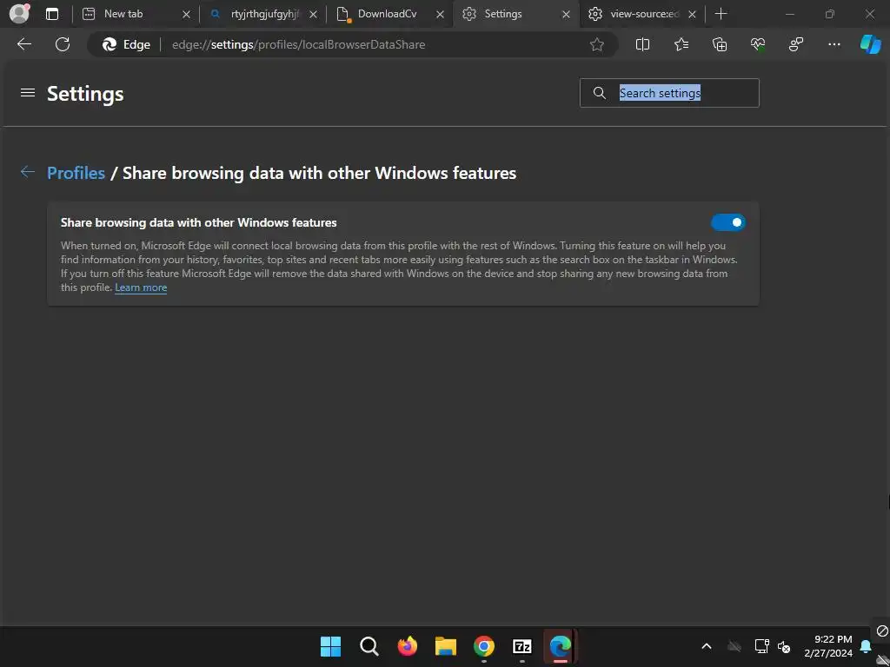
Task: Click the muted volume icon in tray
Action: (785, 646)
